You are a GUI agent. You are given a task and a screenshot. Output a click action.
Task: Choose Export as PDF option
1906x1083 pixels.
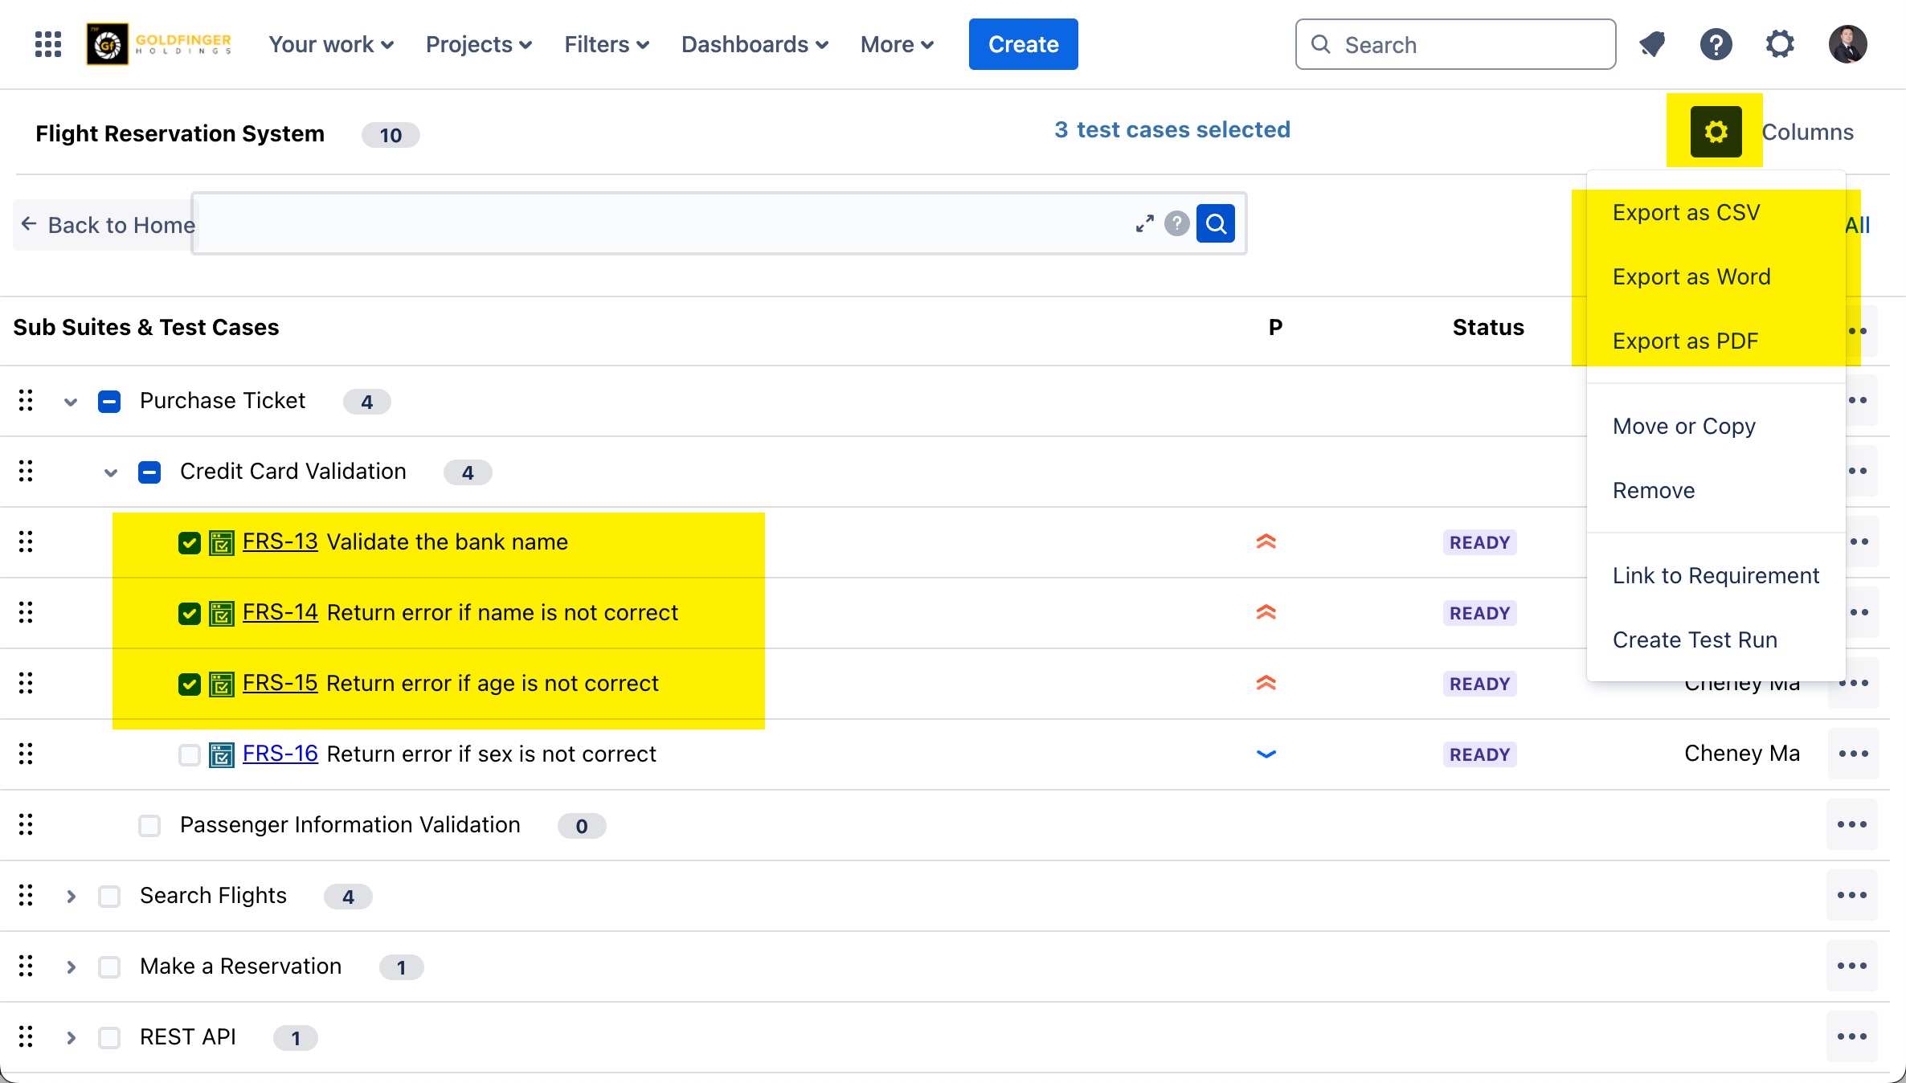1685,341
